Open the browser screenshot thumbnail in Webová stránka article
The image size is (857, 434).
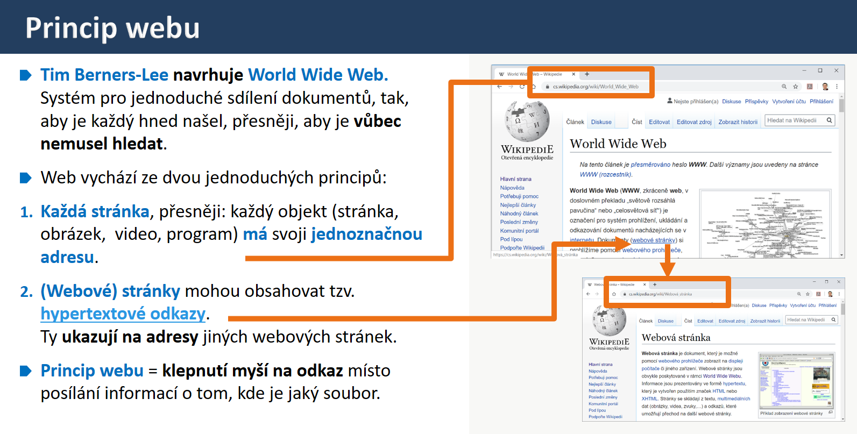point(796,381)
